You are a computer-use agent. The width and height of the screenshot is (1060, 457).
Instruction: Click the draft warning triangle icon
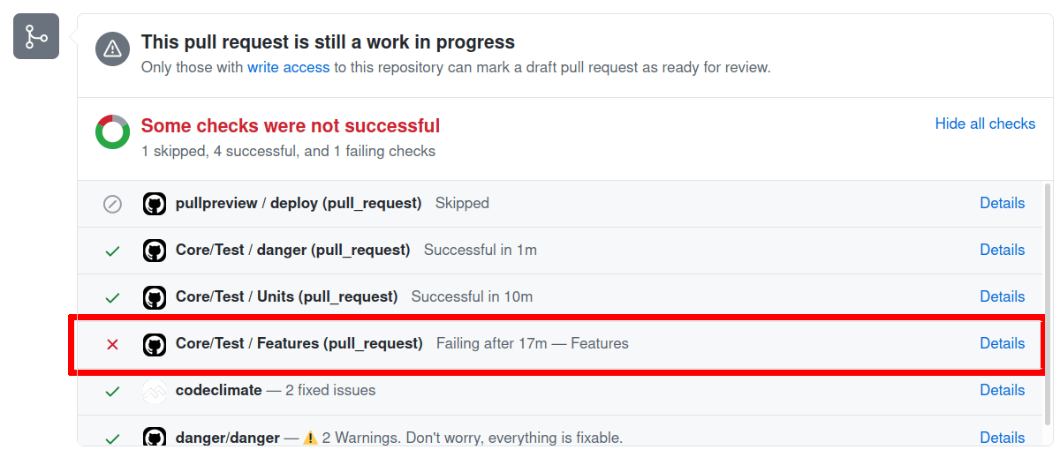coord(112,49)
